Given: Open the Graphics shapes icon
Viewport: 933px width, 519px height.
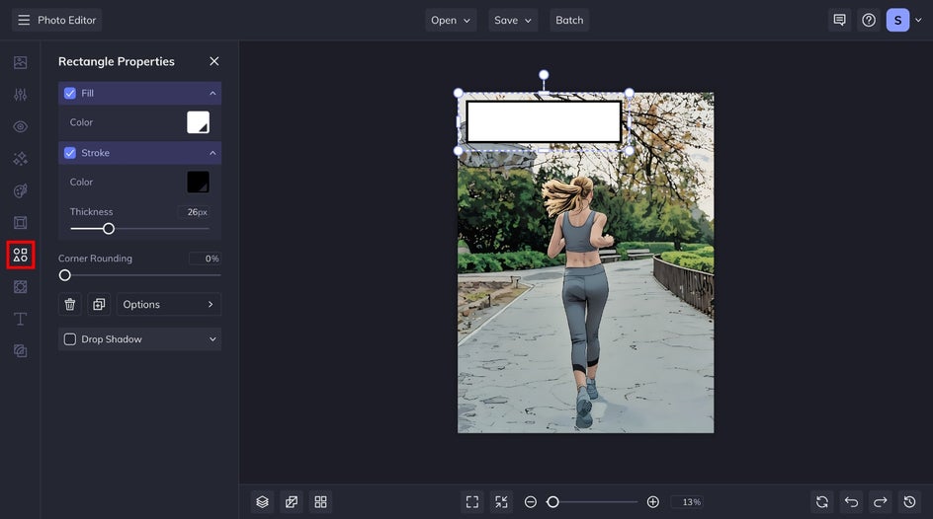Looking at the screenshot, I should [x=20, y=255].
